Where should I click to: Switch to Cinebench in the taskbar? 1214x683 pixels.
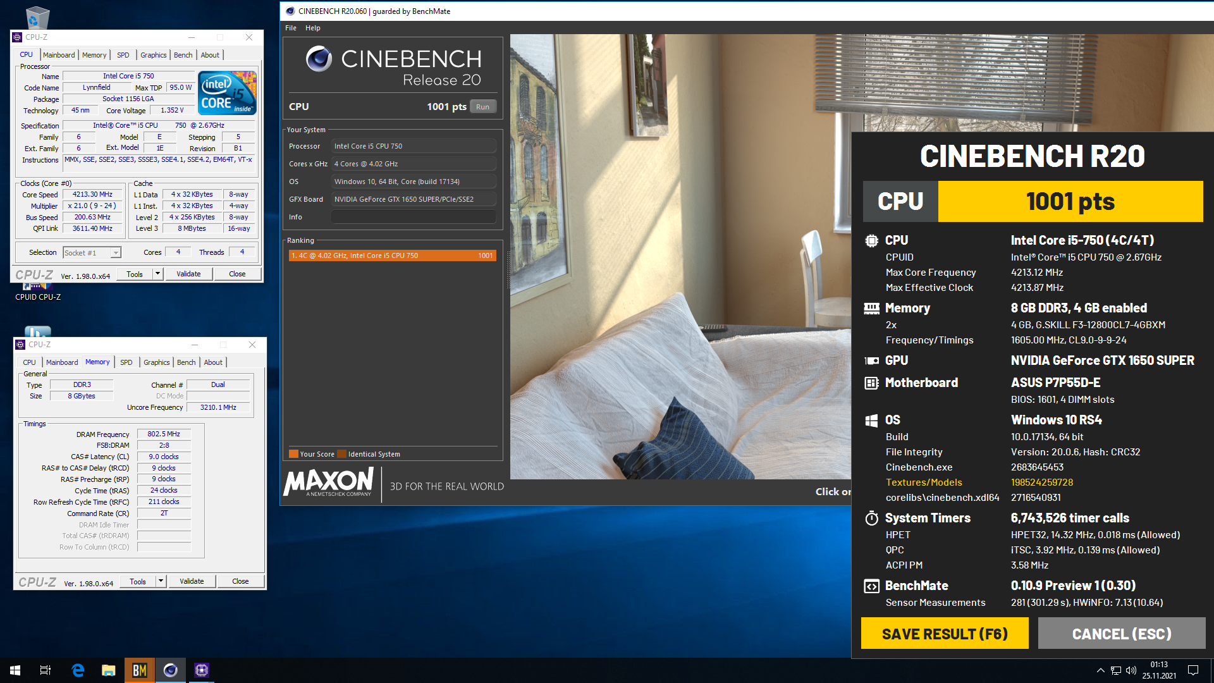tap(171, 670)
